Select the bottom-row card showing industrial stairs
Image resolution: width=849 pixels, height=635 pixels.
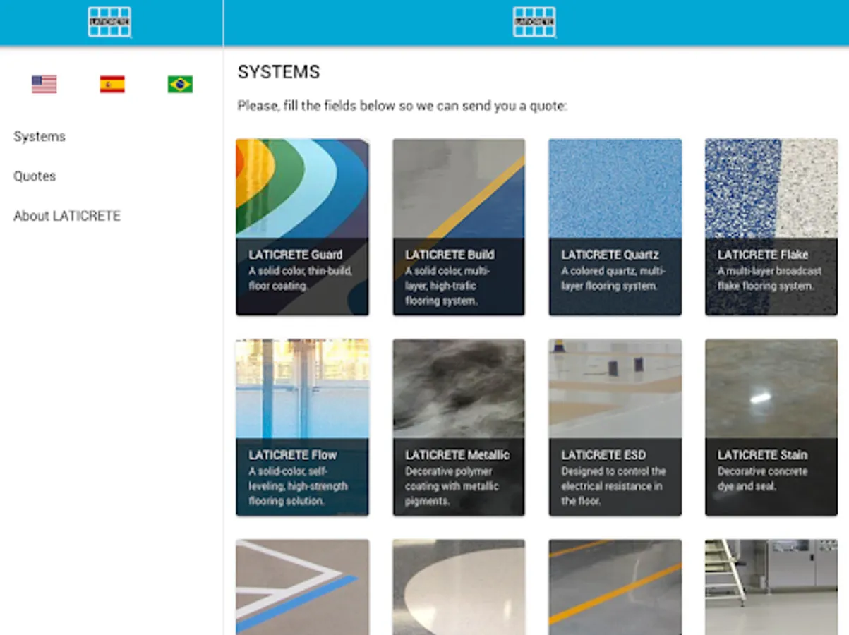pyautogui.click(x=771, y=587)
